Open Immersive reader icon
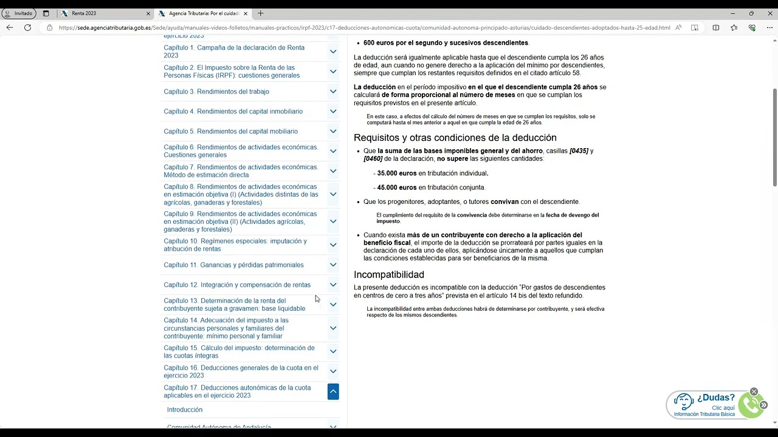This screenshot has width=778, height=437. point(695,27)
